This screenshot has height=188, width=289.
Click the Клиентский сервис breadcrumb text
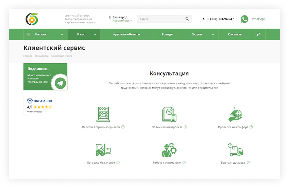point(62,56)
